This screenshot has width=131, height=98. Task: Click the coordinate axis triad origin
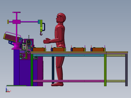click(6, 92)
